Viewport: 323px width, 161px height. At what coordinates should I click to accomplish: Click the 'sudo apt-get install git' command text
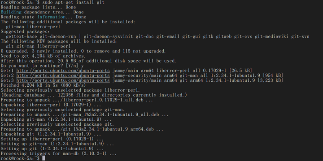(x=73, y=3)
